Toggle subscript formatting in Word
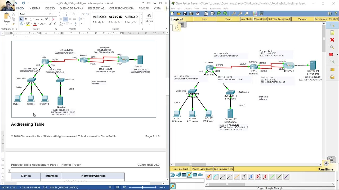This screenshot has width=339, height=190. [x=42, y=19]
